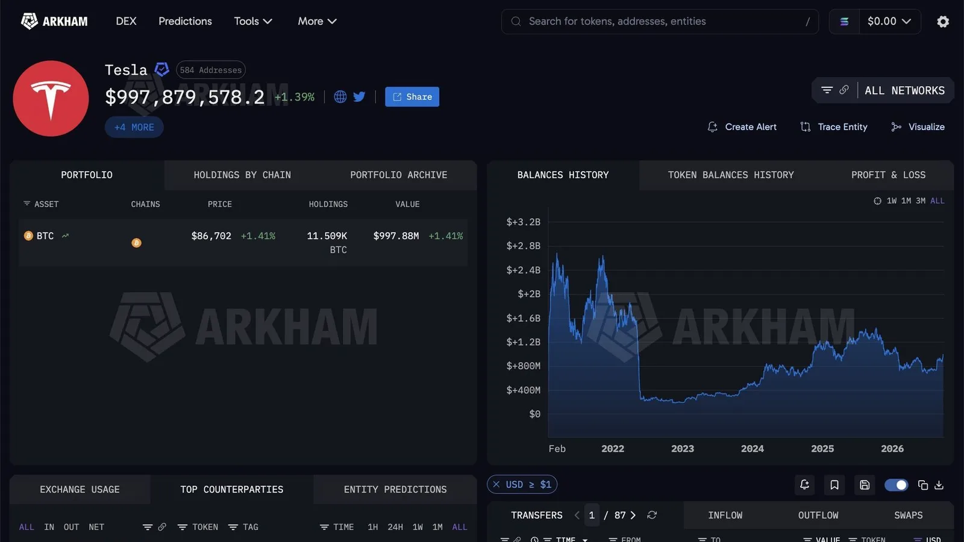Switch to PORTFOLIO ARCHIVE tab
The height and width of the screenshot is (542, 964).
tap(399, 175)
